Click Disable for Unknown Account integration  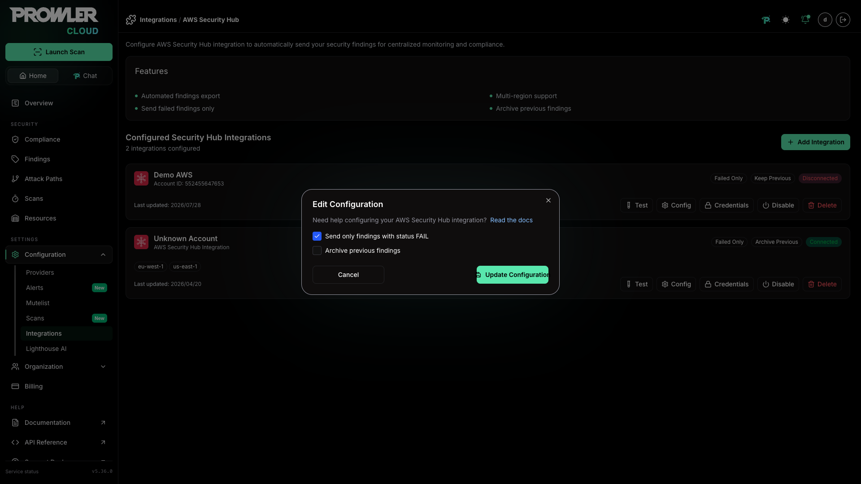point(778,284)
